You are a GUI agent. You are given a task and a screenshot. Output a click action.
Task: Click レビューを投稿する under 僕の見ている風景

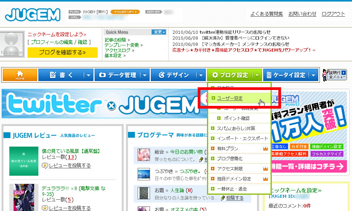[70, 166]
